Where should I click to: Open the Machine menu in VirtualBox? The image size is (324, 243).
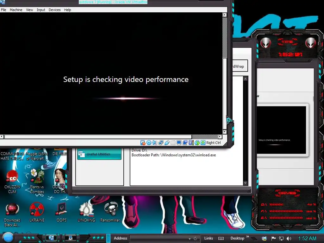click(x=16, y=10)
